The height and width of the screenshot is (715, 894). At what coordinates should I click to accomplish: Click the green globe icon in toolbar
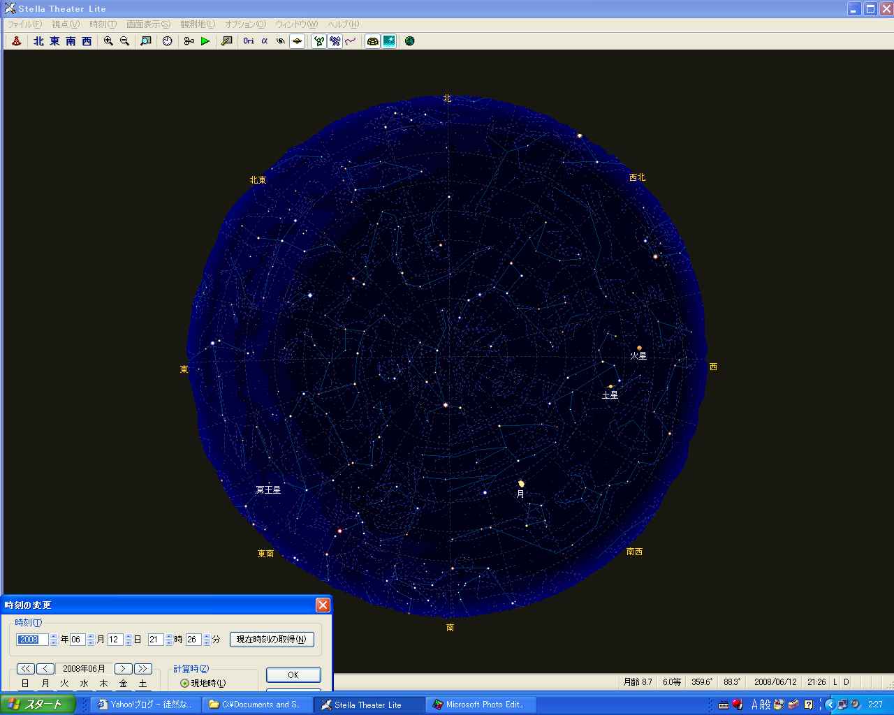[410, 41]
